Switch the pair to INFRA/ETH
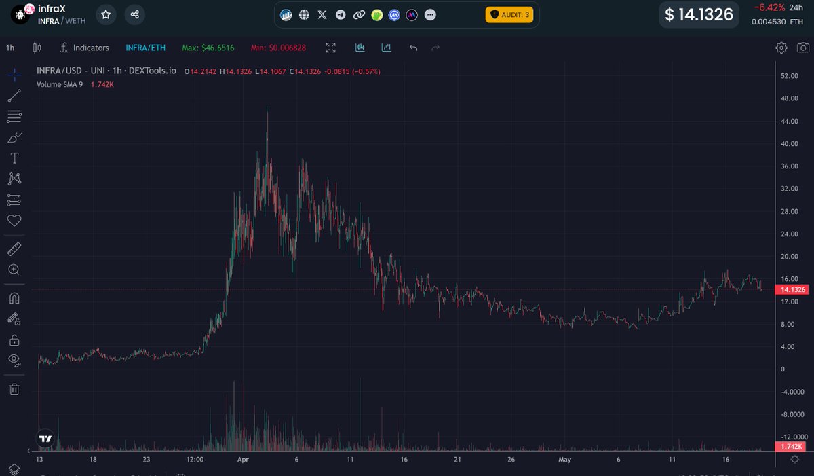Viewport: 814px width, 476px height. coord(144,48)
